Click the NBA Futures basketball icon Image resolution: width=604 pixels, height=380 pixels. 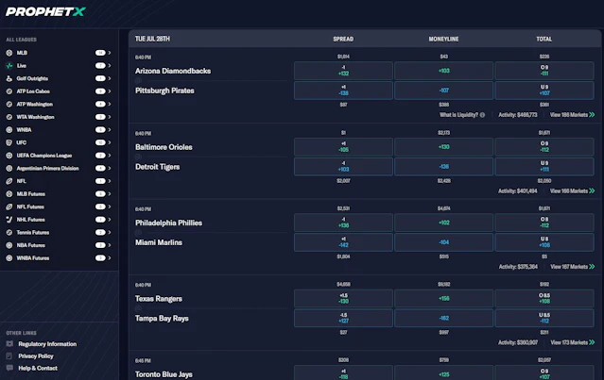tap(9, 245)
